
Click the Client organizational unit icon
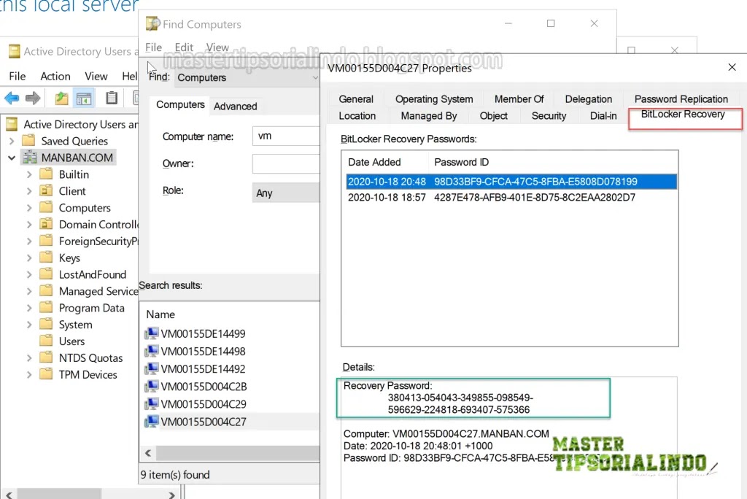point(46,190)
